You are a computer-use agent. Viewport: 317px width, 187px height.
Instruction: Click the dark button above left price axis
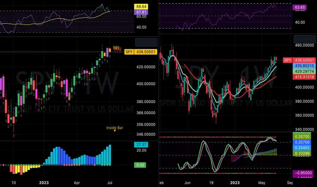point(146,42)
